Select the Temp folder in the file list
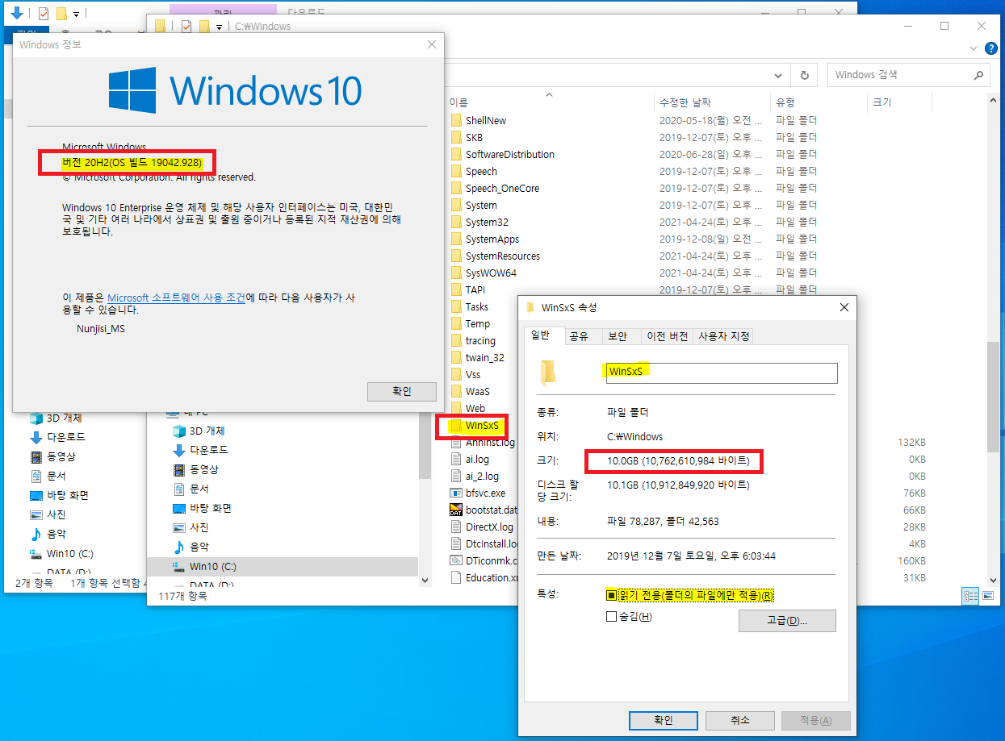 pyautogui.click(x=478, y=323)
